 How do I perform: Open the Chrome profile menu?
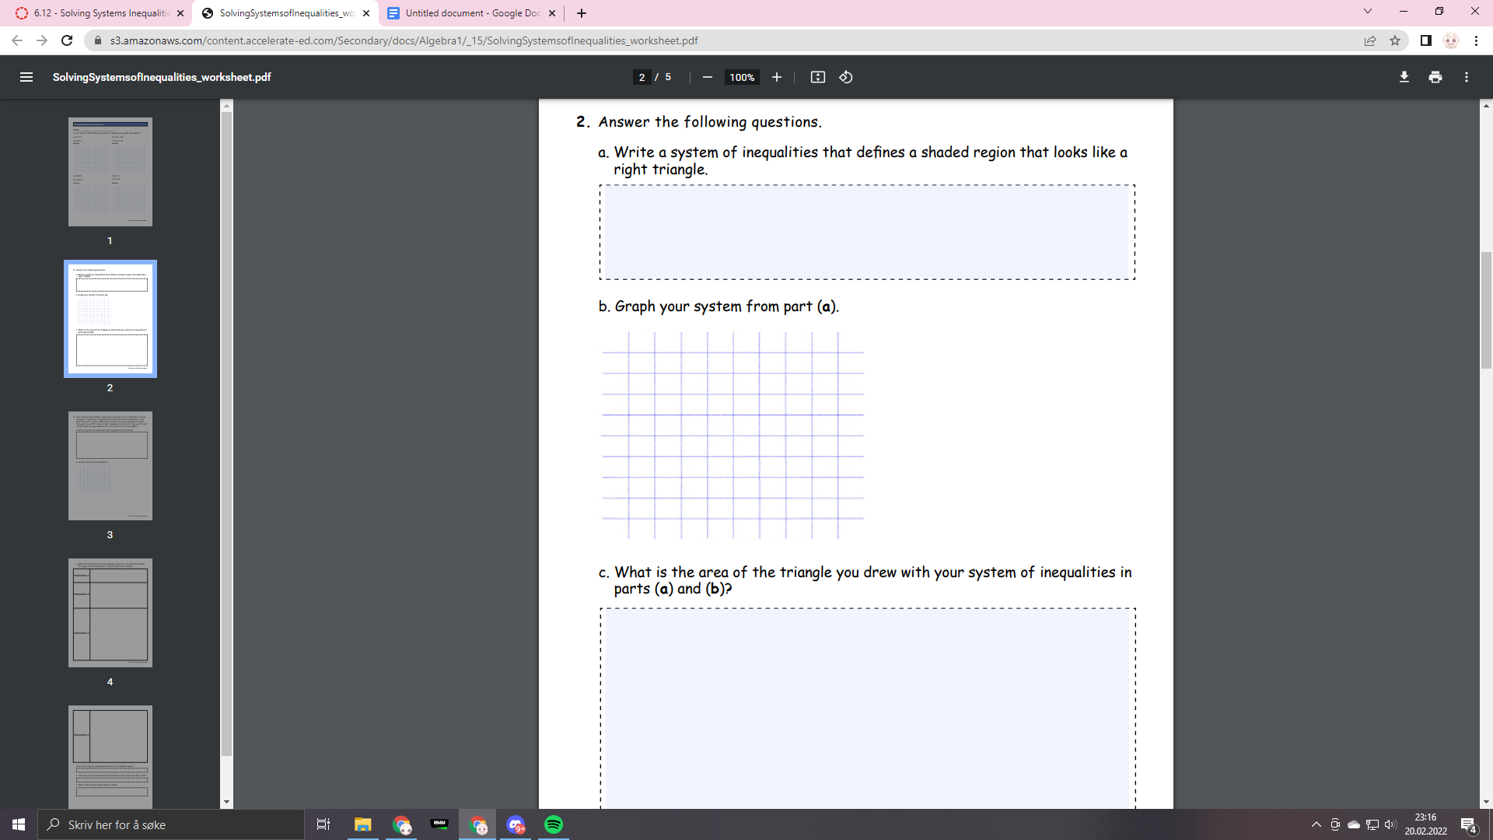point(1451,40)
